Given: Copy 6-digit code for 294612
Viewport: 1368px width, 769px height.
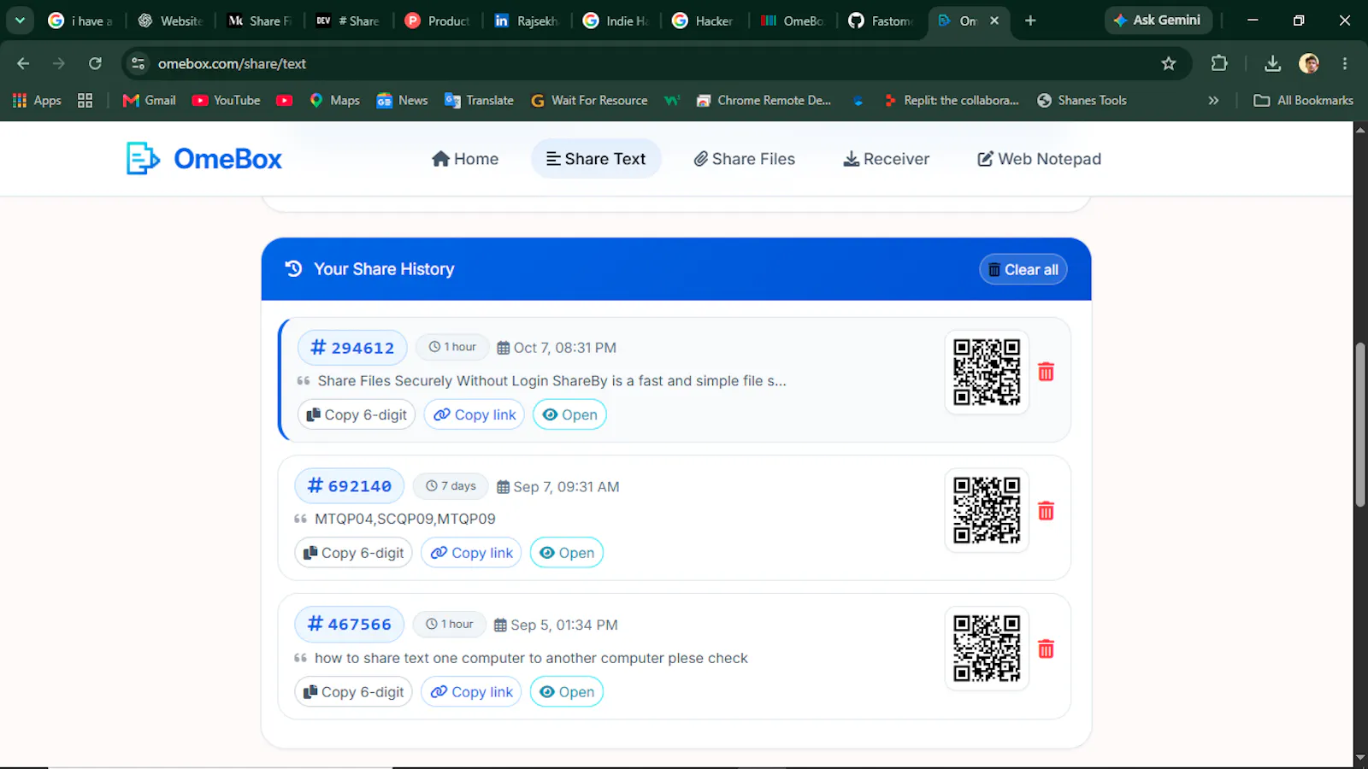Looking at the screenshot, I should (357, 414).
